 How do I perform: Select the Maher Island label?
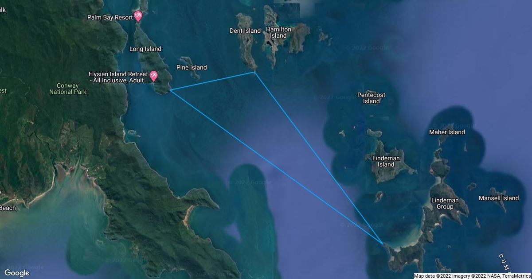pyautogui.click(x=447, y=132)
